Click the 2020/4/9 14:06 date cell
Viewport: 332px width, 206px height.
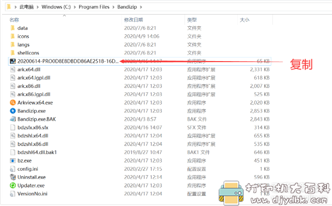[141, 36]
